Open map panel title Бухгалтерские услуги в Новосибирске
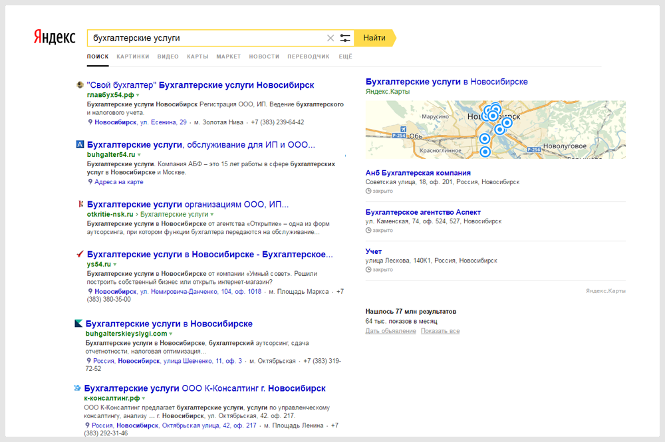Screen dimensions: 665x442 click(447, 81)
